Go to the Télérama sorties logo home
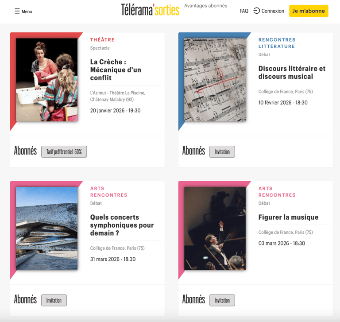Viewport: 340px width, 322px height. pyautogui.click(x=150, y=10)
